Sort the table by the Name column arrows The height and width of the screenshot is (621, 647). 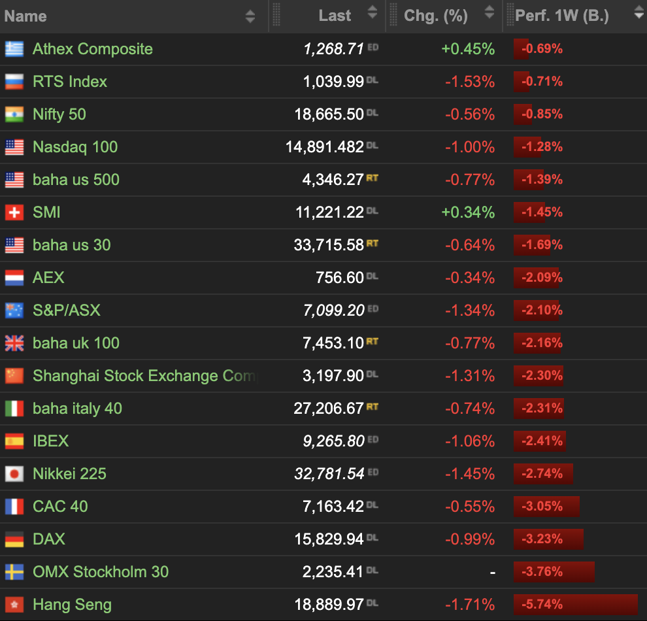[x=250, y=16]
